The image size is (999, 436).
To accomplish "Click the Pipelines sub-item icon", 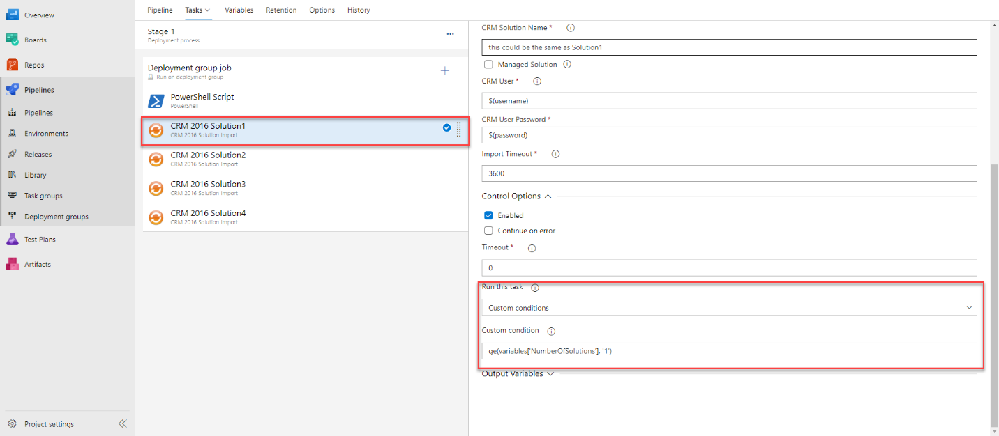I will (x=12, y=112).
